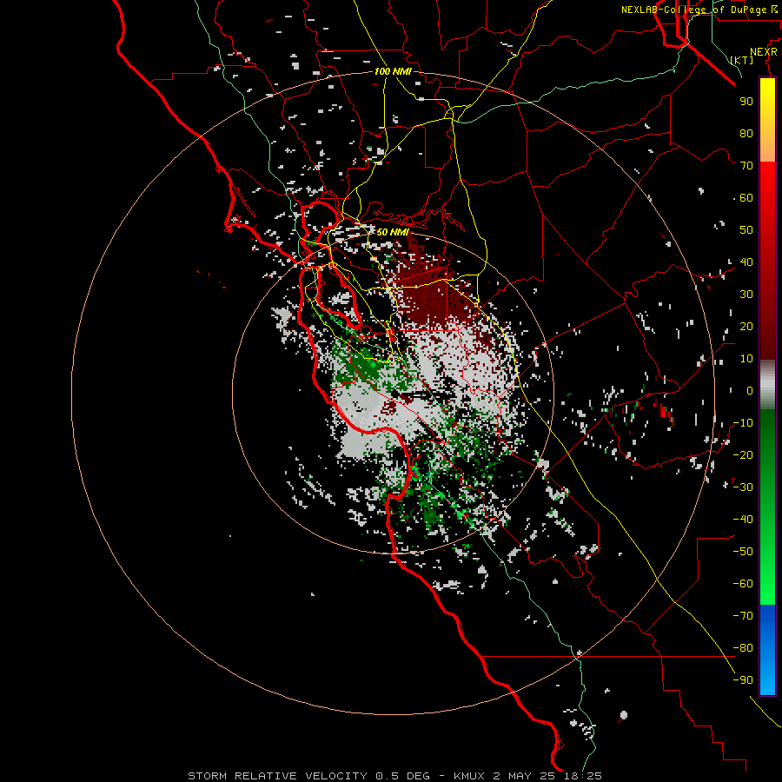Click the 40 value on velocity scale
This screenshot has width=782, height=782.
click(746, 262)
